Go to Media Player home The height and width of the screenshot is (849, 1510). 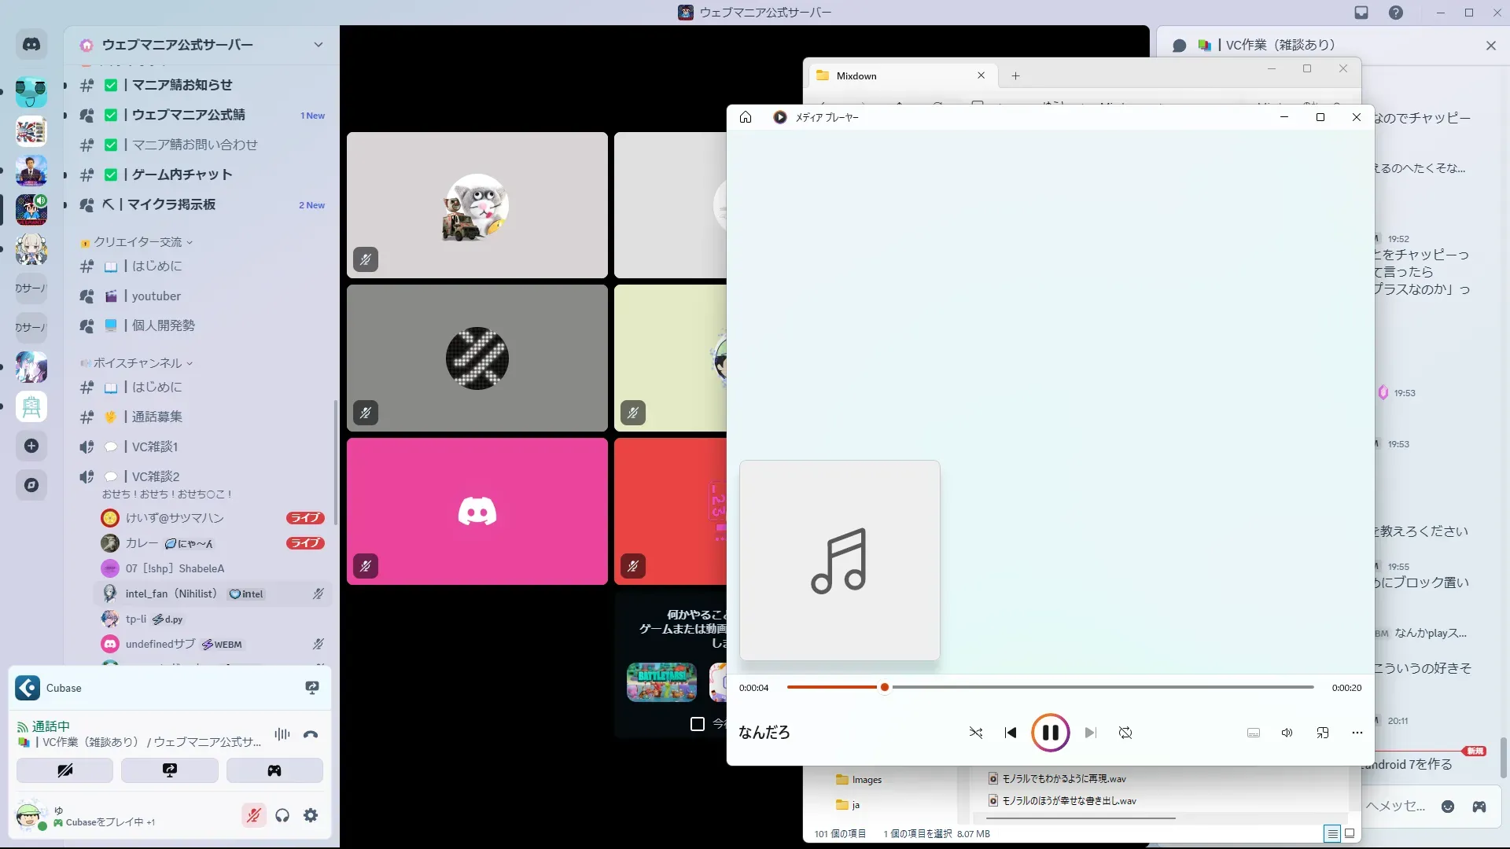click(x=746, y=117)
